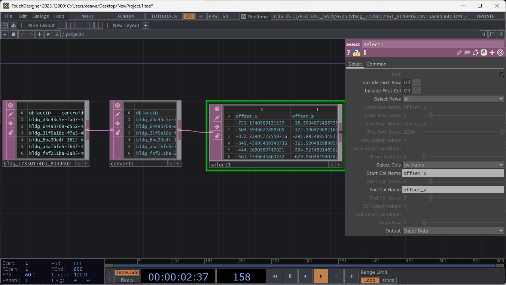
Task: Toggle the Loop range limit button
Action: click(x=369, y=280)
